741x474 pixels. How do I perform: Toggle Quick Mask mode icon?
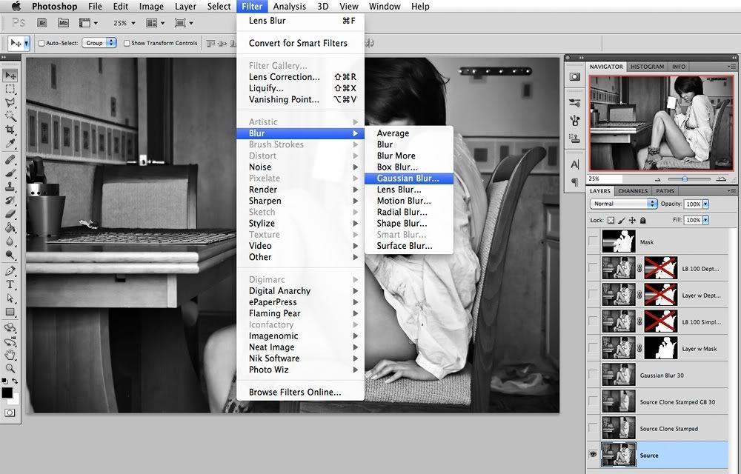[x=10, y=413]
